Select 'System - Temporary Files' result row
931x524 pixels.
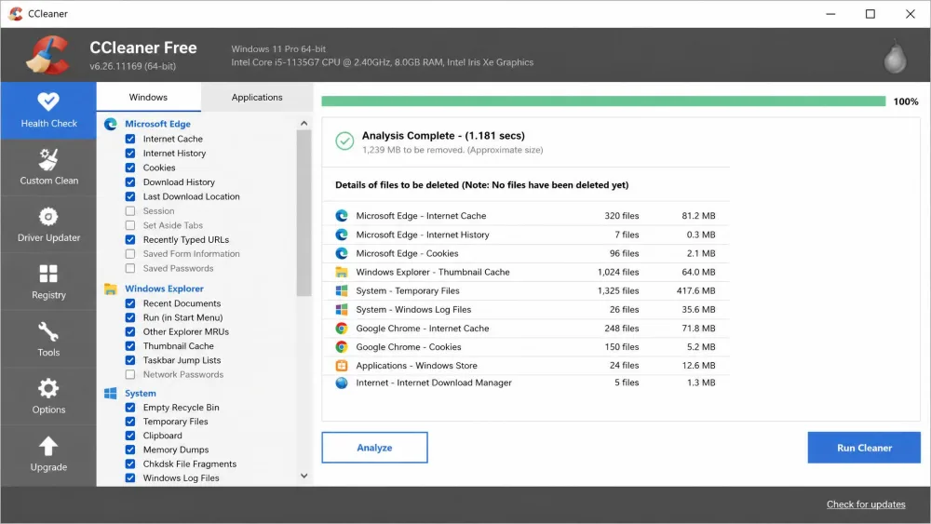pyautogui.click(x=525, y=290)
